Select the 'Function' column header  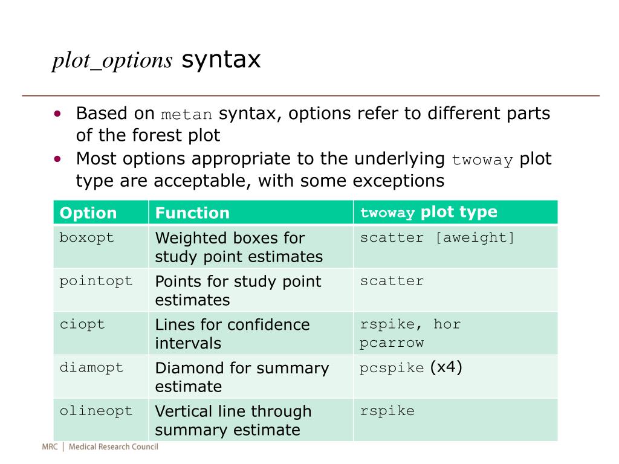coord(251,212)
